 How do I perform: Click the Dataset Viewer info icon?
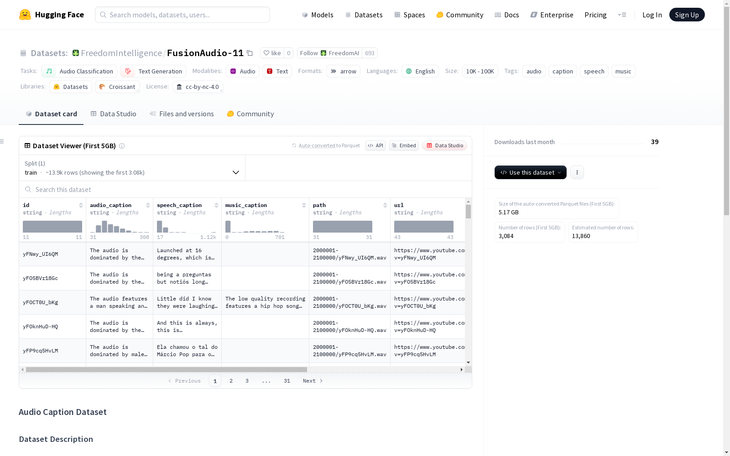click(x=122, y=146)
